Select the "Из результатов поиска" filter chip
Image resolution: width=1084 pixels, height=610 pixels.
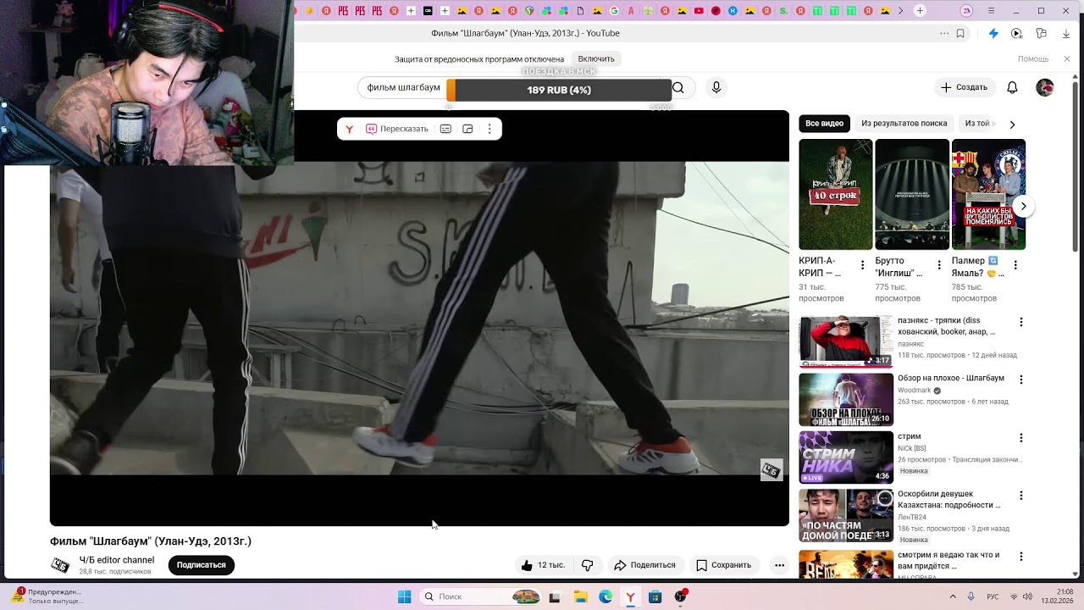[x=904, y=124]
